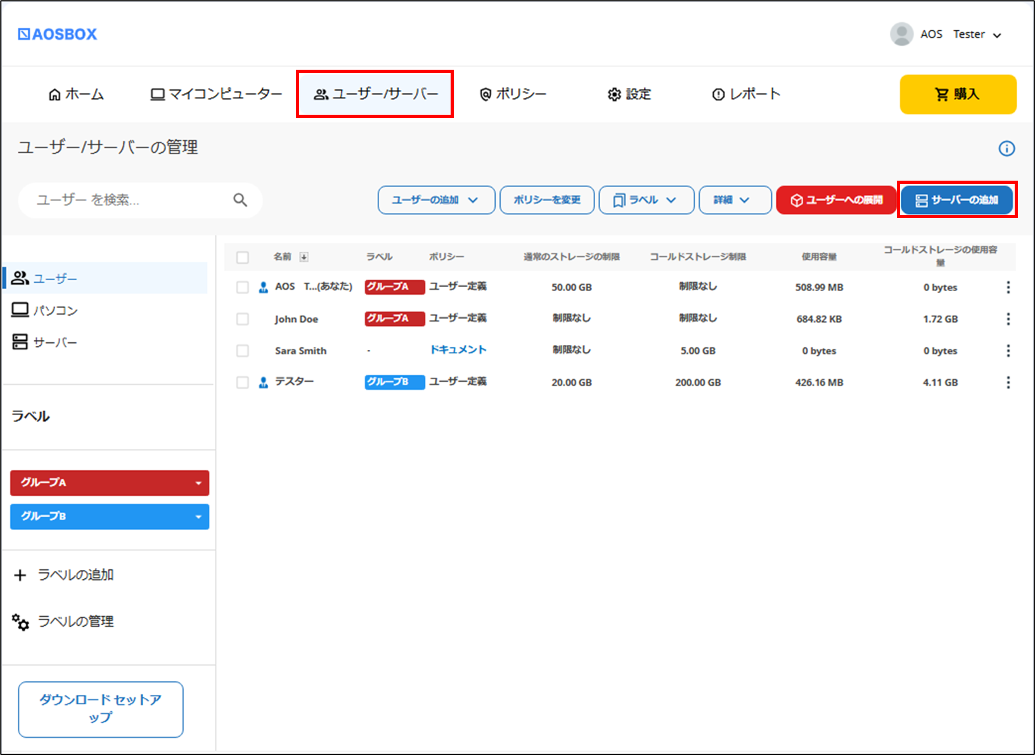Click the yellow 購入 button
Viewport: 1035px width, 755px height.
(x=958, y=94)
